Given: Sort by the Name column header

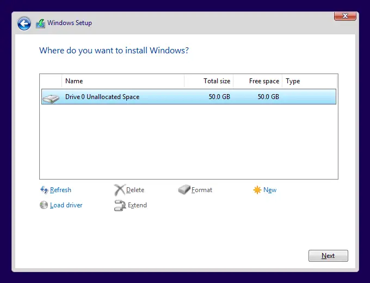Looking at the screenshot, I should tap(123, 81).
